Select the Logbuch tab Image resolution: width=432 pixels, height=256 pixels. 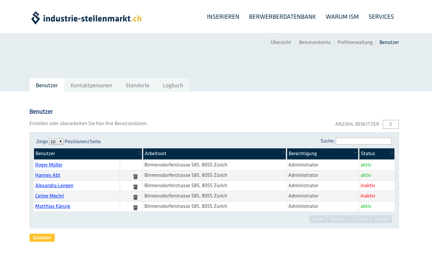click(x=173, y=85)
